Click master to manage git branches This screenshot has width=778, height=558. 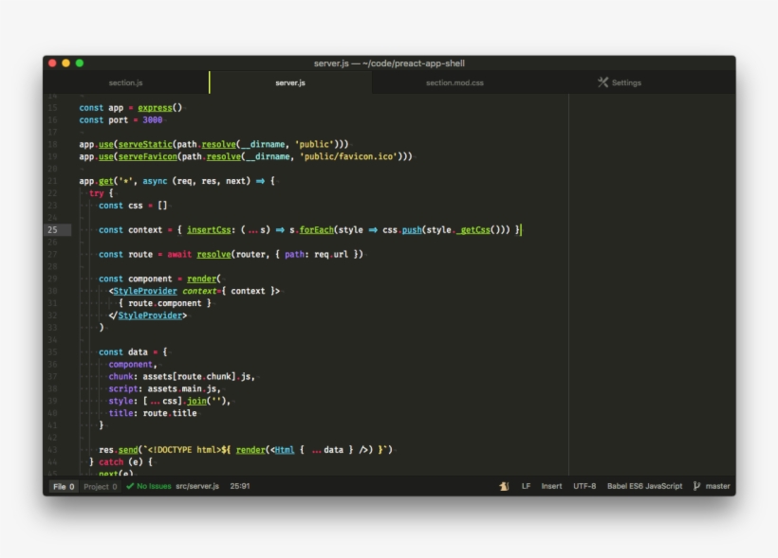pyautogui.click(x=718, y=485)
